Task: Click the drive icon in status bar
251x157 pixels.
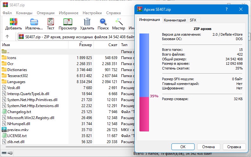Action: click(x=4, y=153)
